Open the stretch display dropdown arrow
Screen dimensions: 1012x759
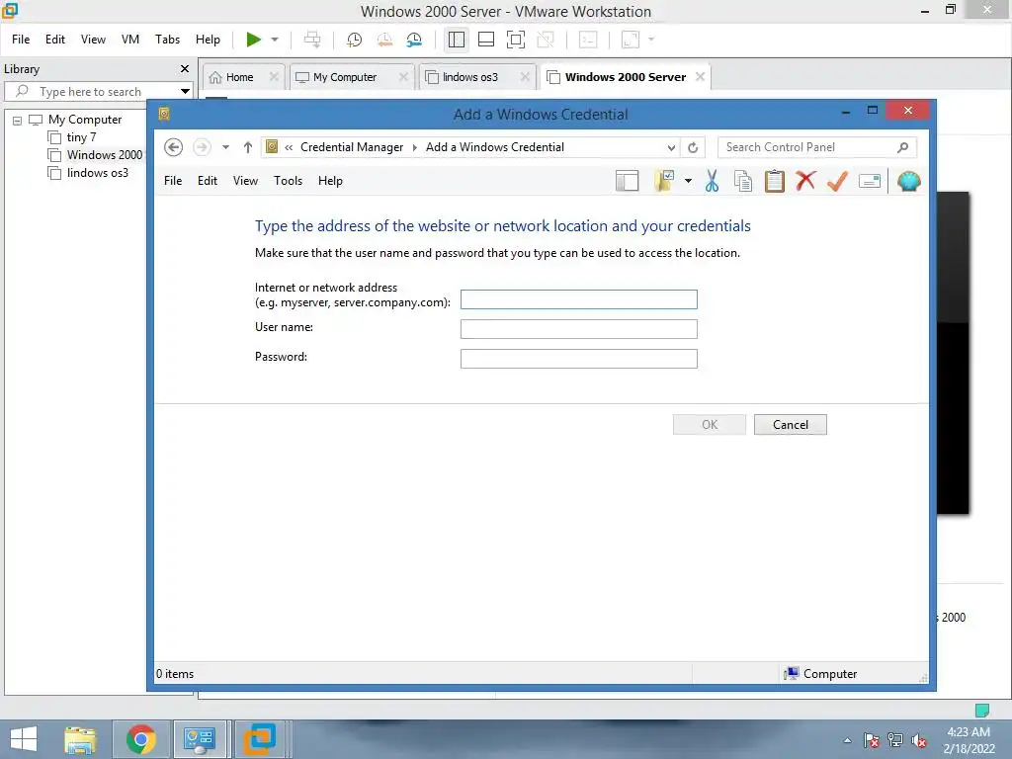click(x=651, y=40)
